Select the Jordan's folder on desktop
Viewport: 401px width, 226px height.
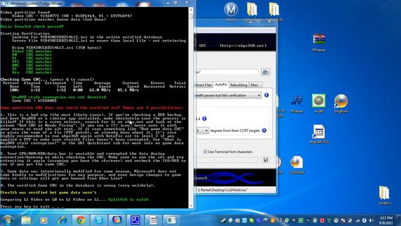[x=384, y=195]
